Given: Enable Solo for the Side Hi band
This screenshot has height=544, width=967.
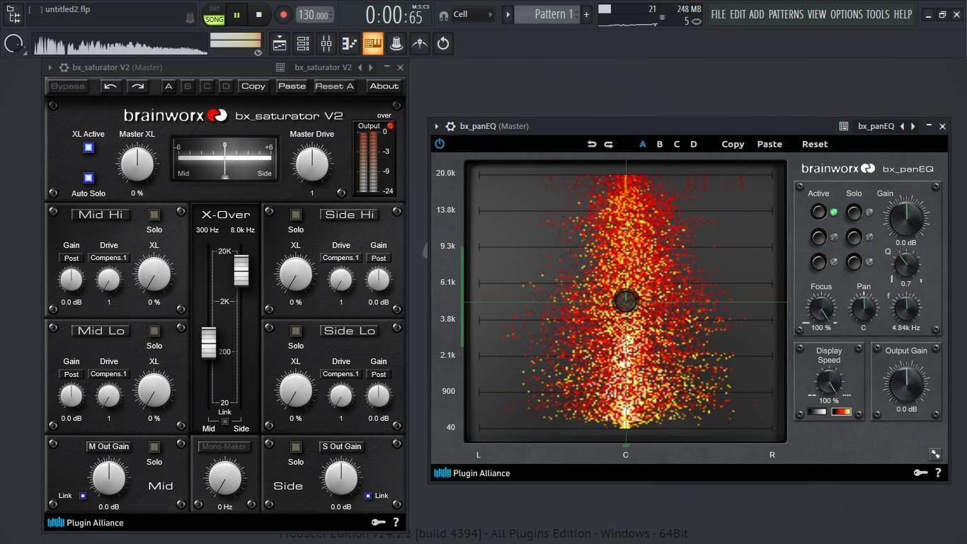Looking at the screenshot, I should tap(296, 215).
